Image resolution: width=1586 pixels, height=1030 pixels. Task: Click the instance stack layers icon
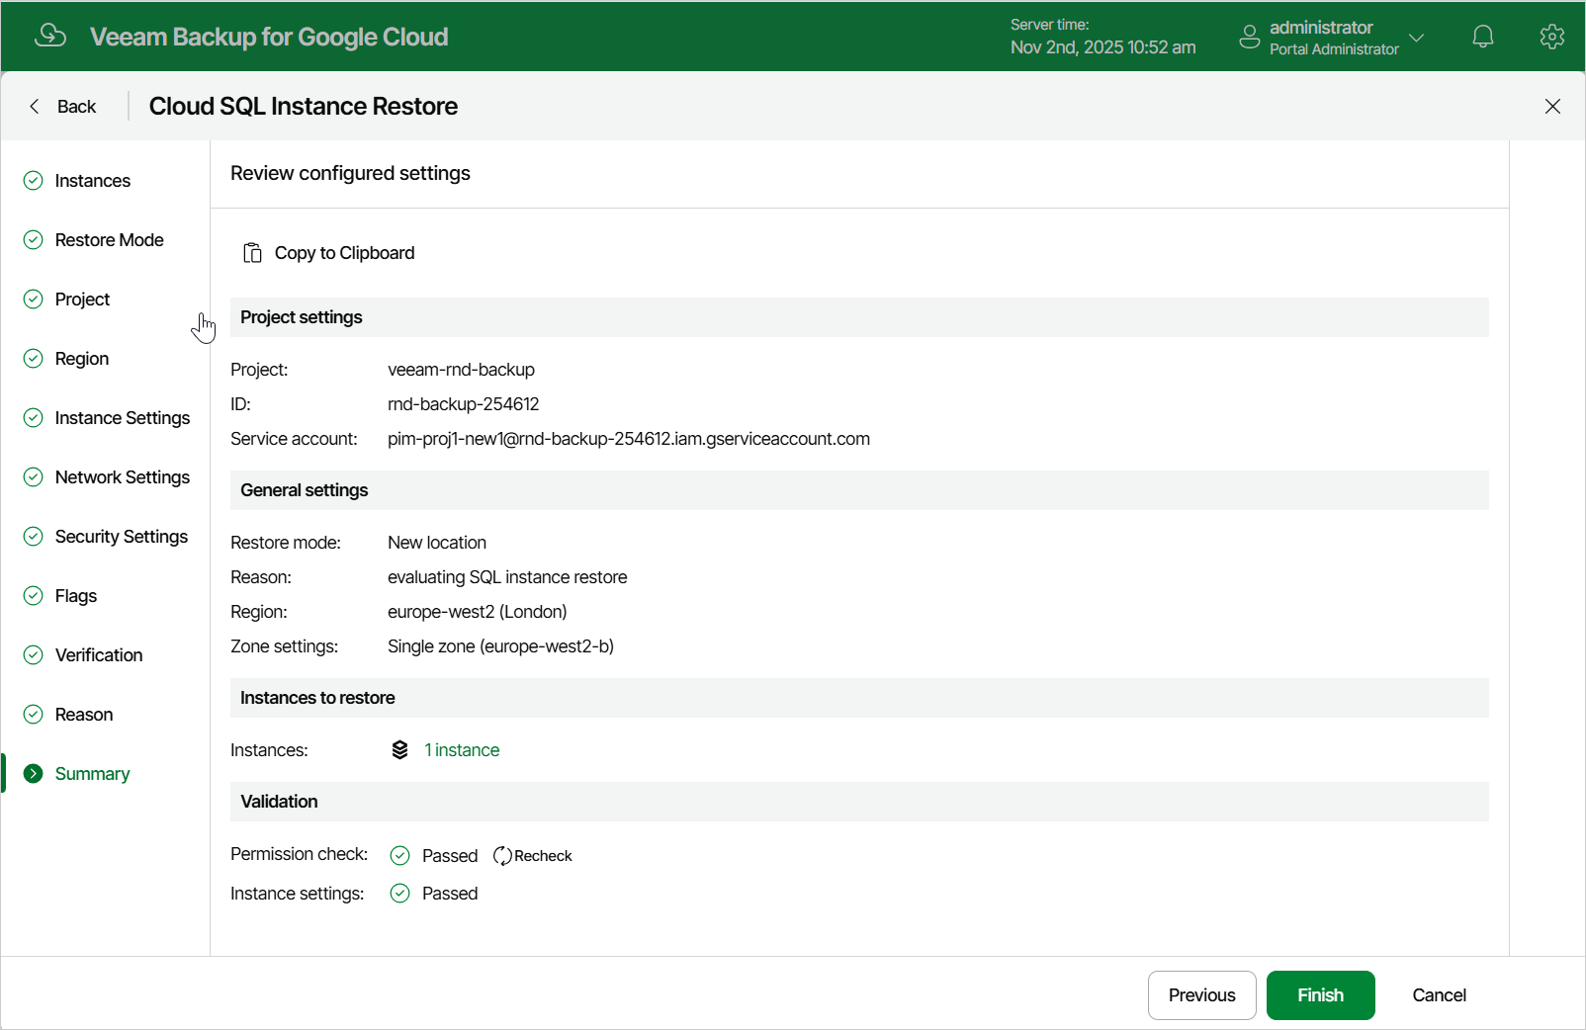point(399,750)
